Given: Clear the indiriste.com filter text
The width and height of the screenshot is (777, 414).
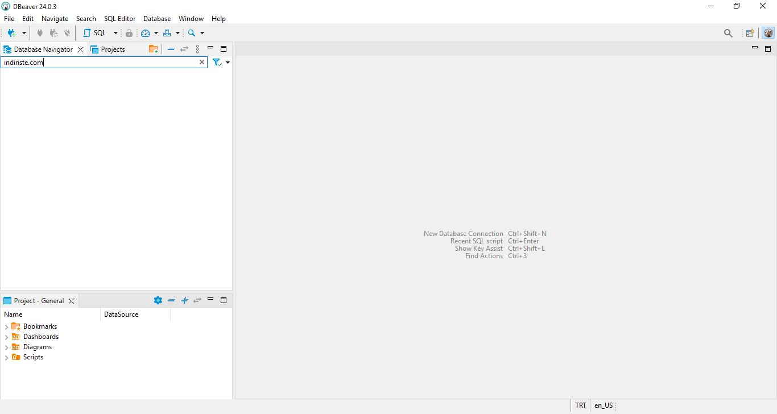Looking at the screenshot, I should tap(202, 63).
